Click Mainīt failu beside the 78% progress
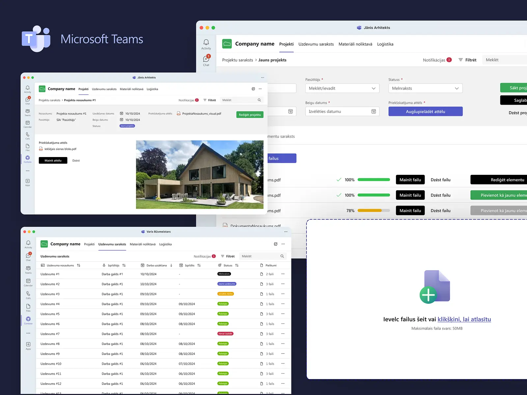This screenshot has height=395, width=527. pos(410,211)
